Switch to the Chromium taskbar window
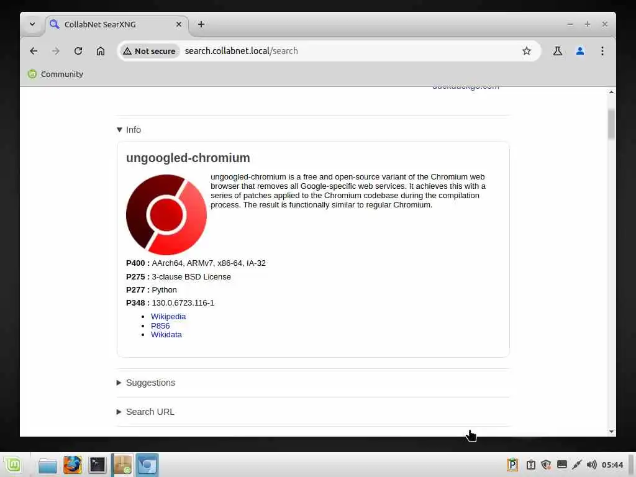Screen dimensions: 636x477 point(147,465)
